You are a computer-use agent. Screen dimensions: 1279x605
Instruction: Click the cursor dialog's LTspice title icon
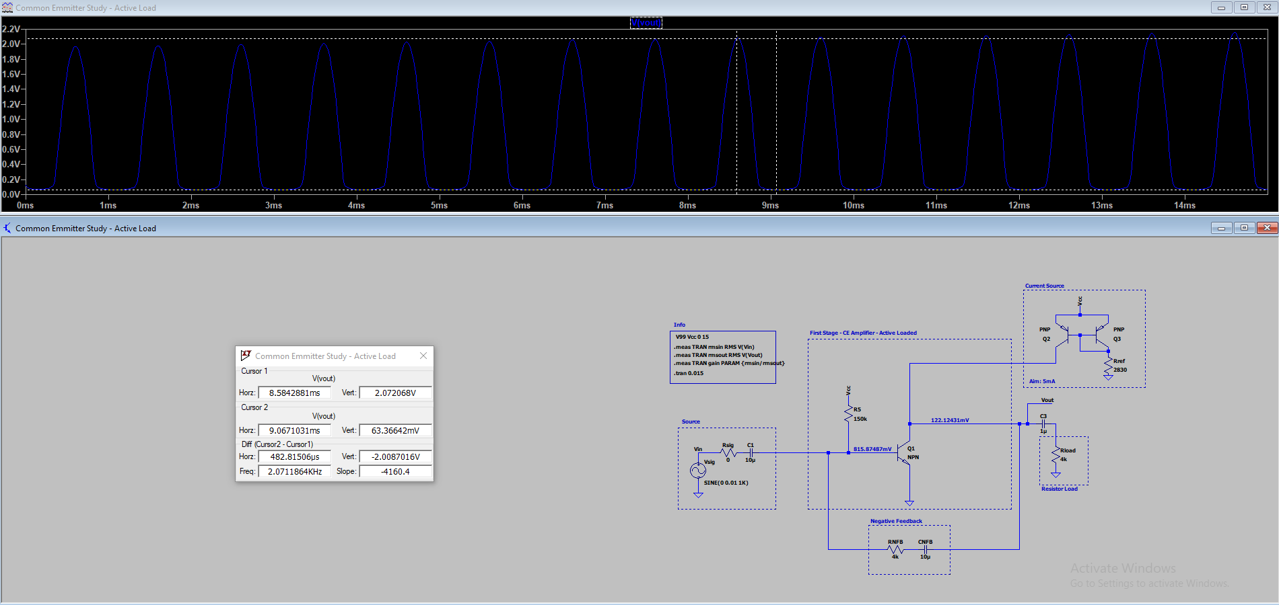click(246, 356)
